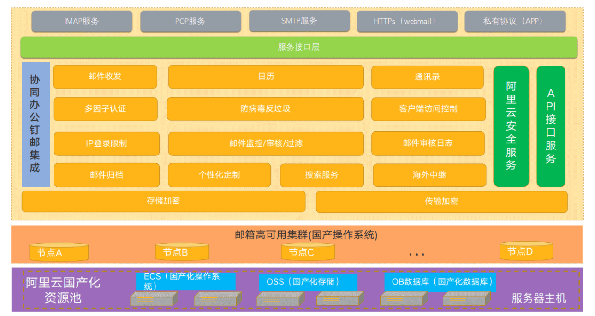Toggle the 传输加密 encryption block
This screenshot has width=595, height=316.
coord(441,201)
